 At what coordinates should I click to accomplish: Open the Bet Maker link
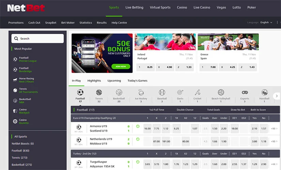point(68,23)
